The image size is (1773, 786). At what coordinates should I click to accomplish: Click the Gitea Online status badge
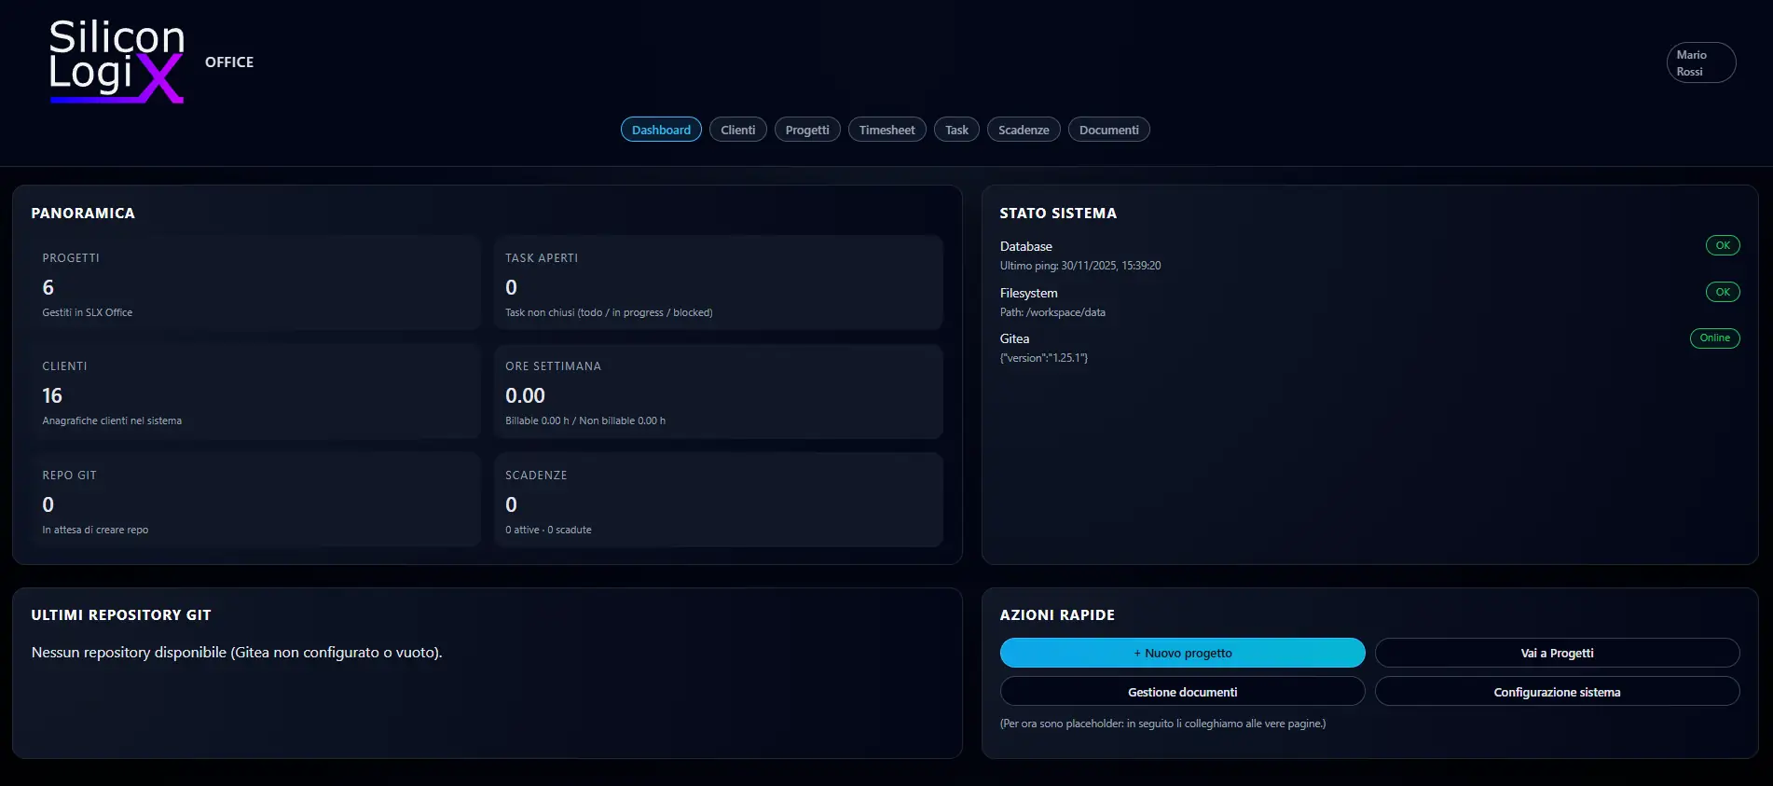click(1714, 338)
